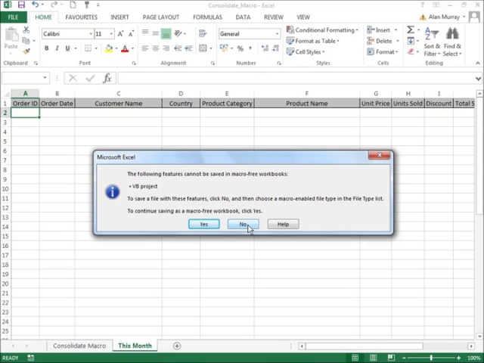Click the Clear eraser icon
This screenshot has height=363, width=484.
[411, 51]
